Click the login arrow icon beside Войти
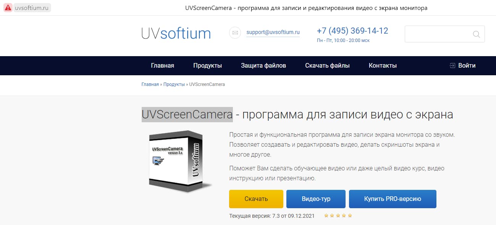496x225 pixels. [x=452, y=66]
